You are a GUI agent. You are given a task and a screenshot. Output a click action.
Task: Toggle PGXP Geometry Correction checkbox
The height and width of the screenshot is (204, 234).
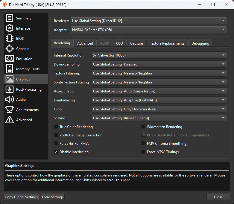[56, 135]
